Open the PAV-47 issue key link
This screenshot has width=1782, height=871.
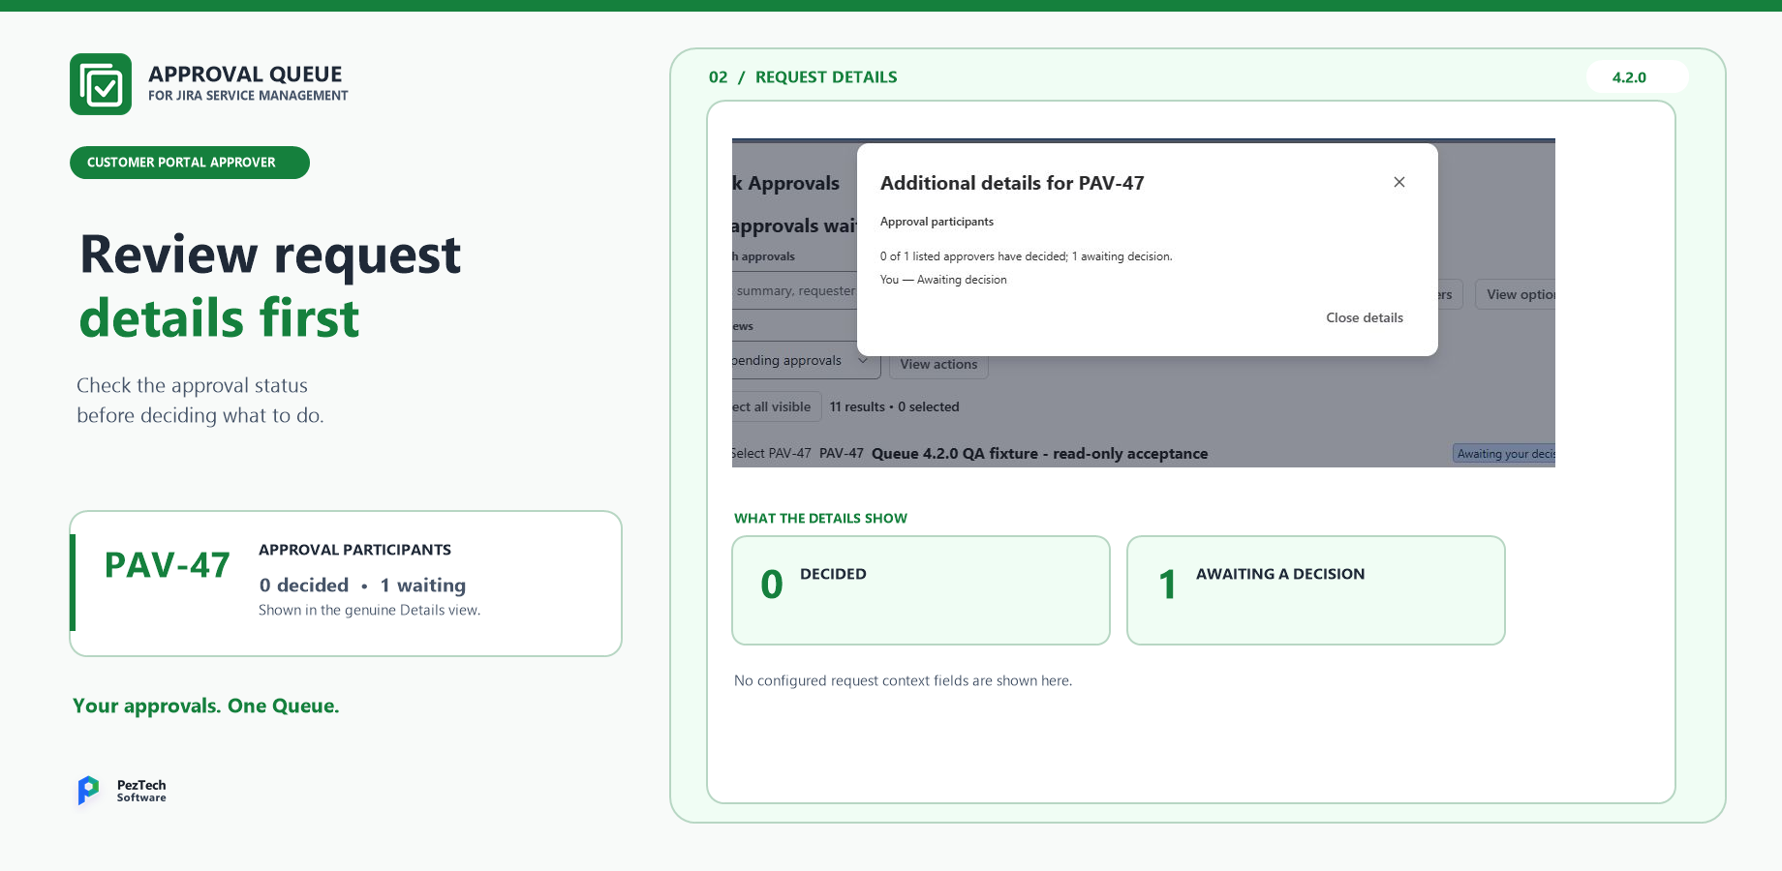point(841,453)
